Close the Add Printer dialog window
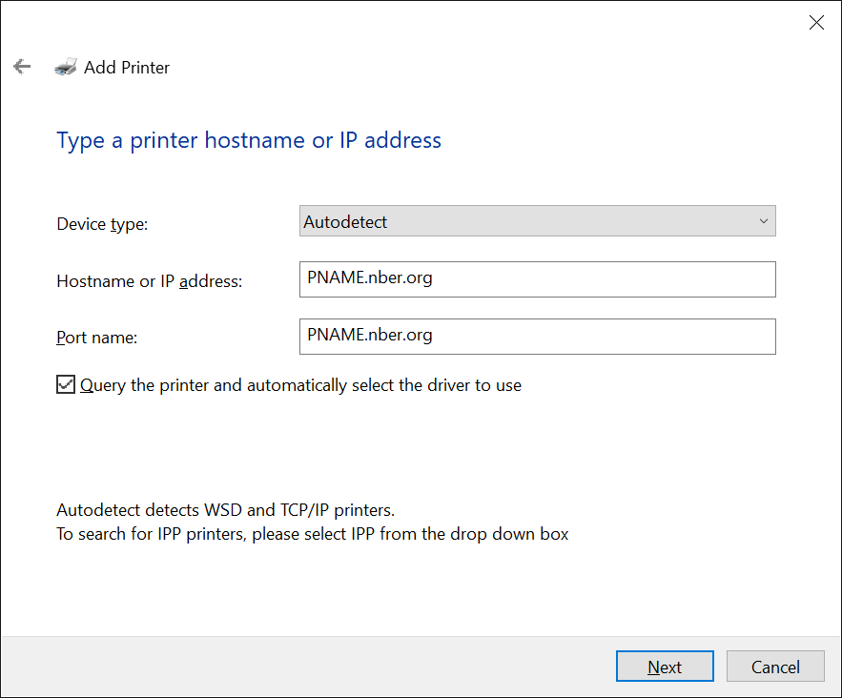 (816, 23)
